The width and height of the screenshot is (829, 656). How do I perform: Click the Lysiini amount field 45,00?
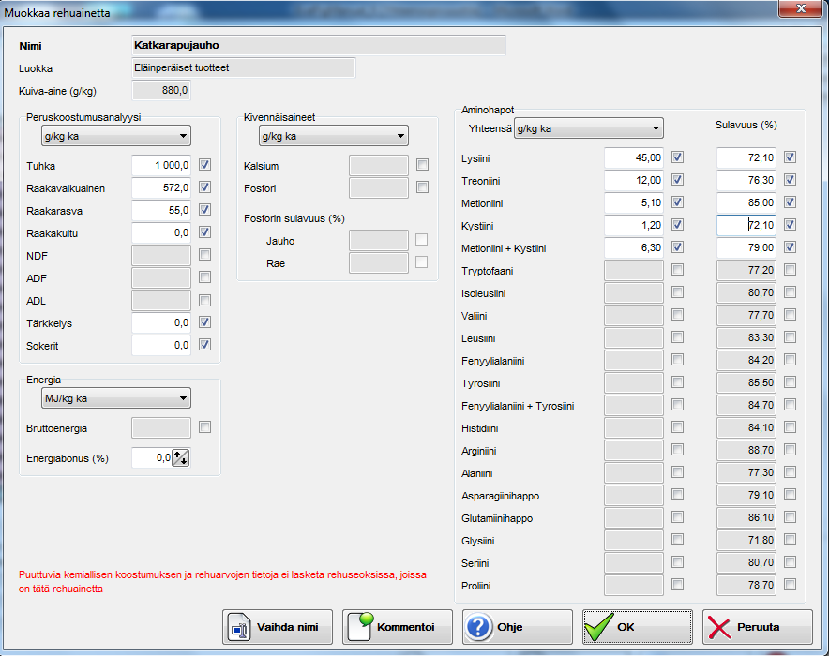coord(634,158)
